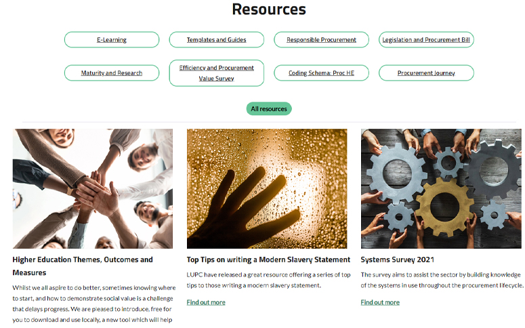This screenshot has width=525, height=328.
Task: Open the Coding Schema: Proc HE category
Action: tap(321, 73)
